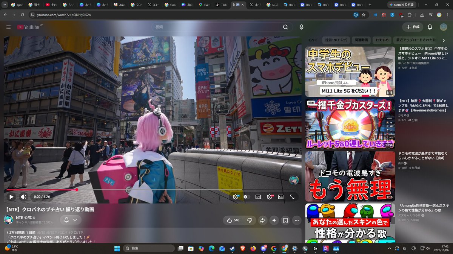Bookmark this page with the star icon
This screenshot has width=453, height=254.
tap(364, 15)
